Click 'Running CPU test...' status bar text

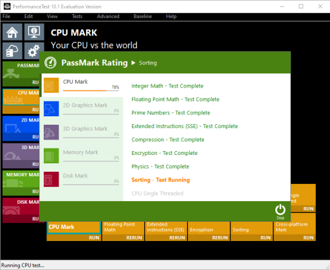point(23,265)
